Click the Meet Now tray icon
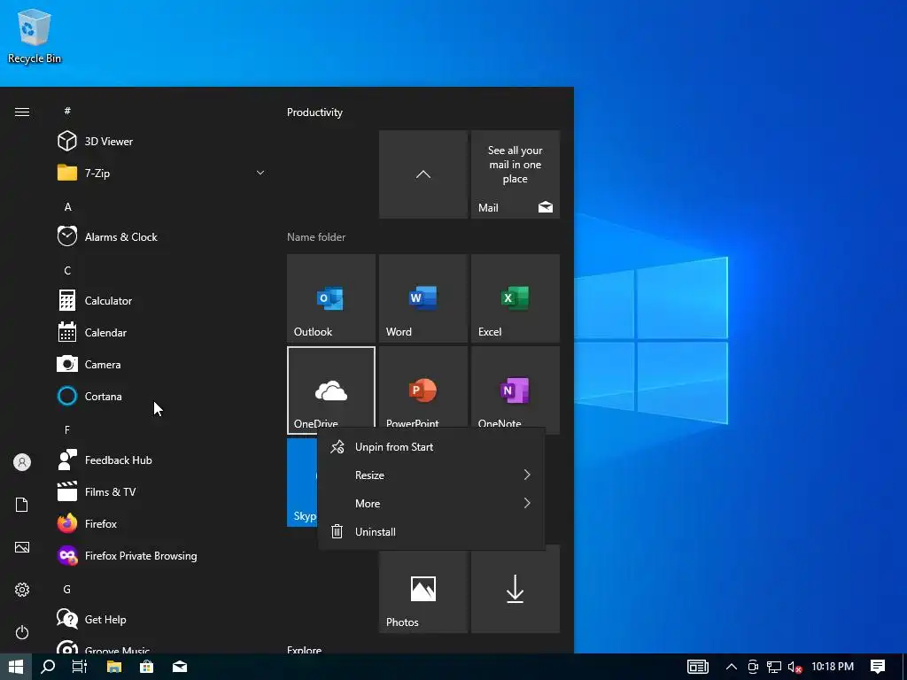The image size is (907, 680). [x=753, y=667]
